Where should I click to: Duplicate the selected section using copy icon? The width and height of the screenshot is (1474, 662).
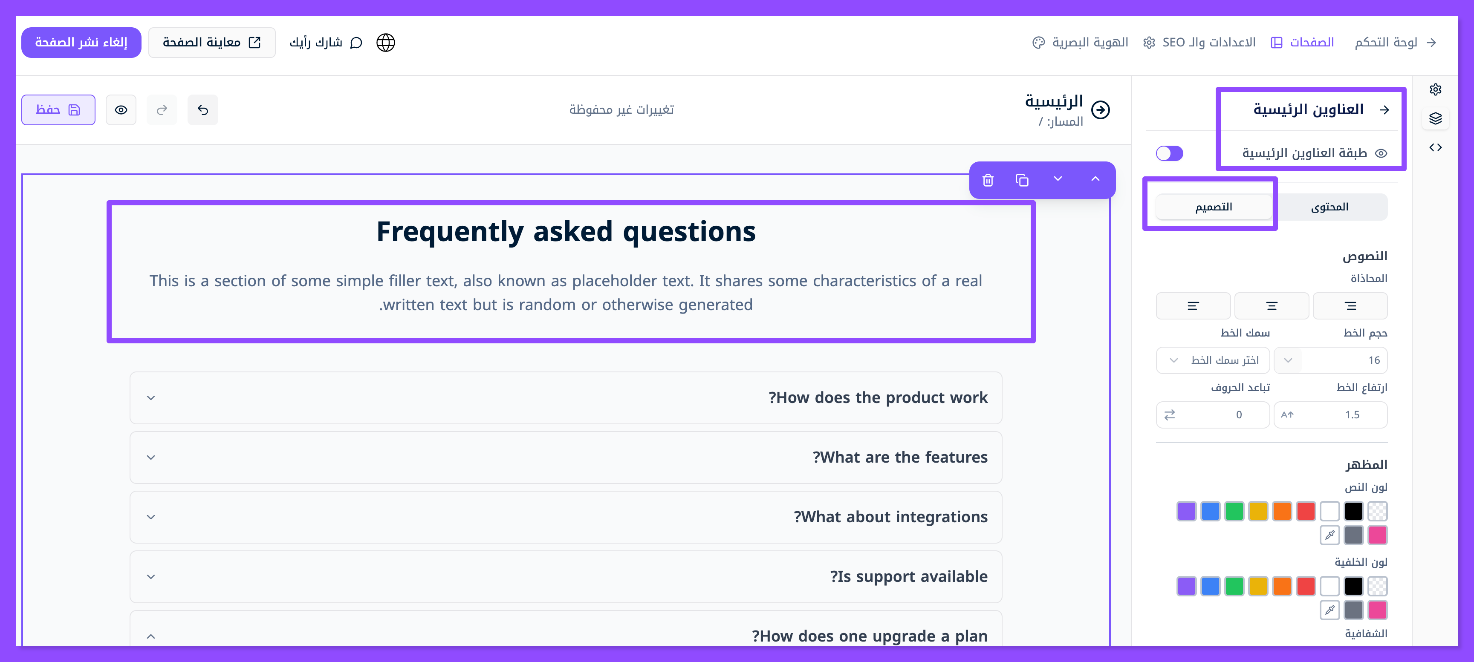[1022, 181]
